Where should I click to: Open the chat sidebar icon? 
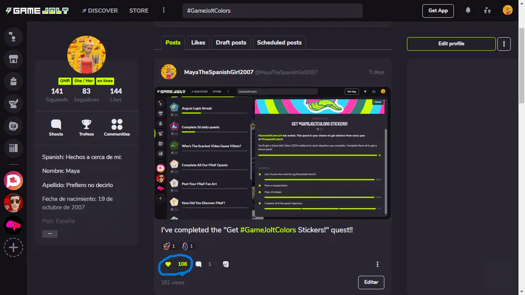tap(13, 126)
